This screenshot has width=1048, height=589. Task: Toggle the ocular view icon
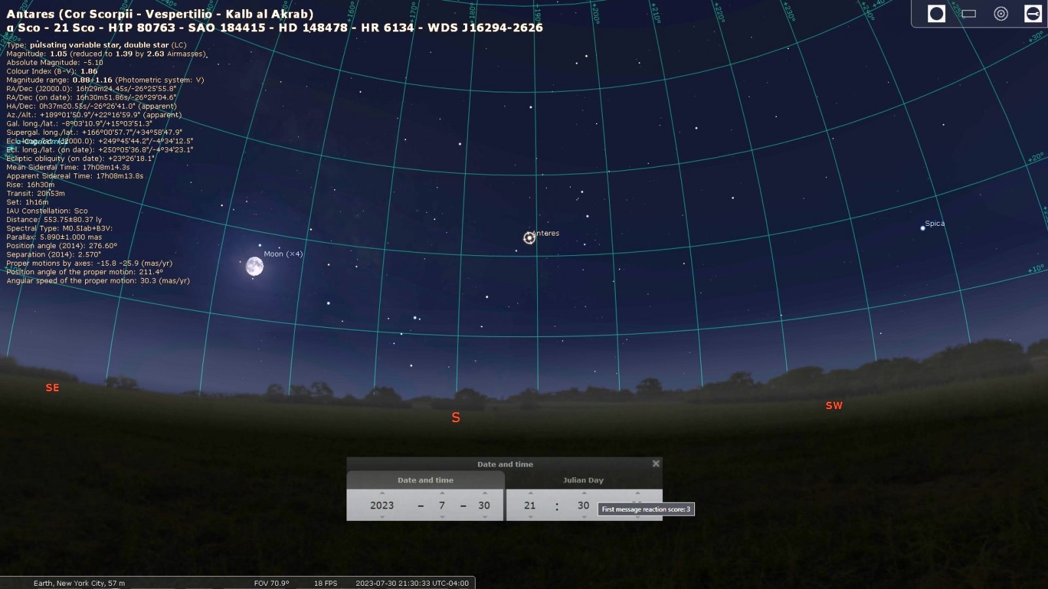(x=937, y=14)
